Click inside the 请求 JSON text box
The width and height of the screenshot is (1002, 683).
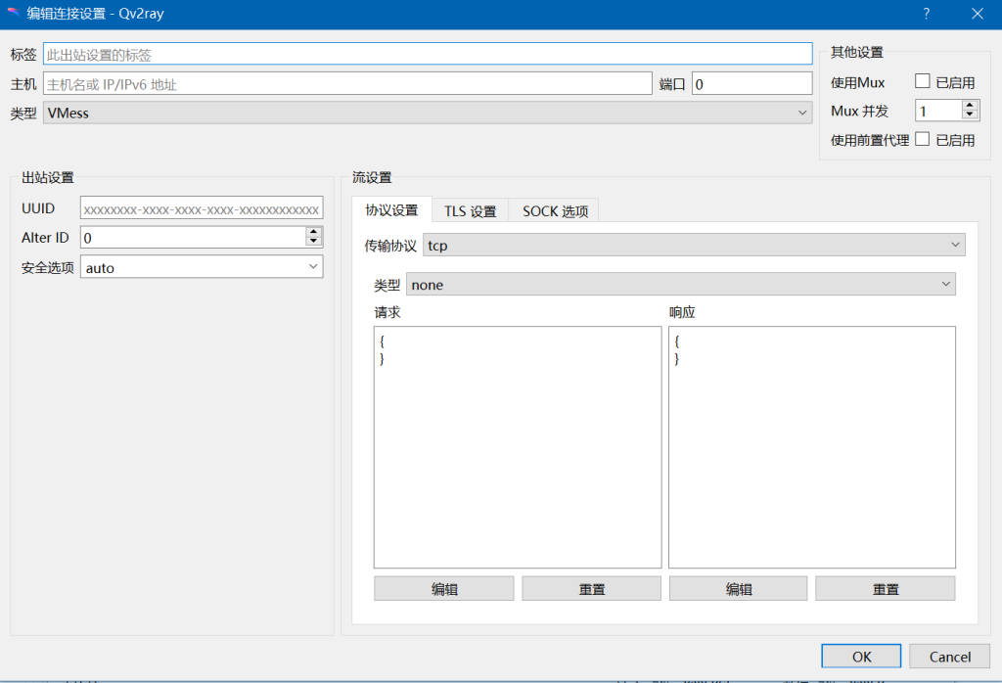click(518, 447)
